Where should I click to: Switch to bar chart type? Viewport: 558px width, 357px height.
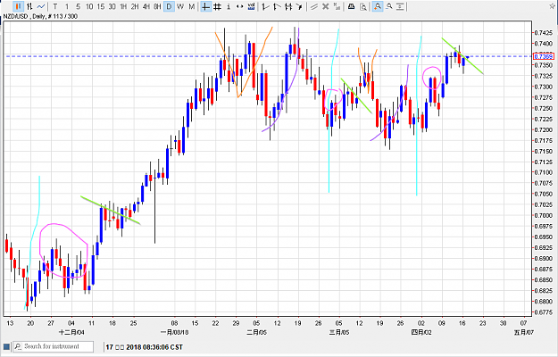click(x=29, y=6)
